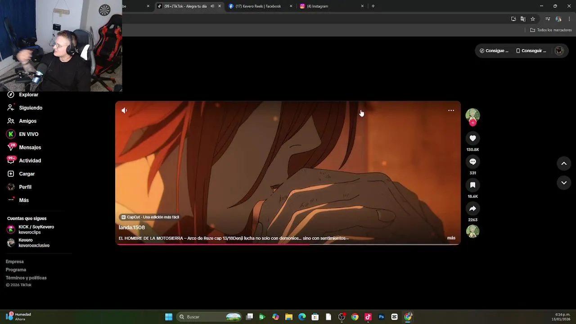Open Photoshop from the taskbar
This screenshot has height=324, width=576.
(x=381, y=317)
